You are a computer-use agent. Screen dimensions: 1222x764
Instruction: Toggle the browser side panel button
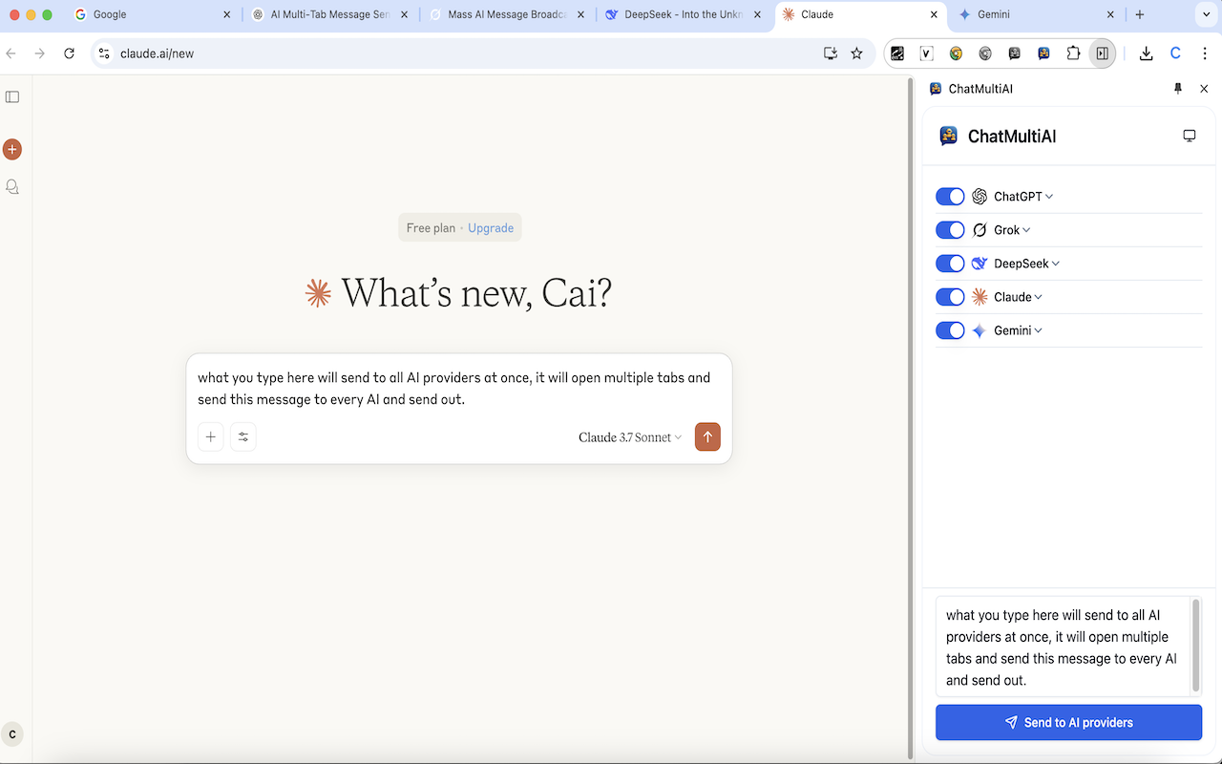point(1103,53)
